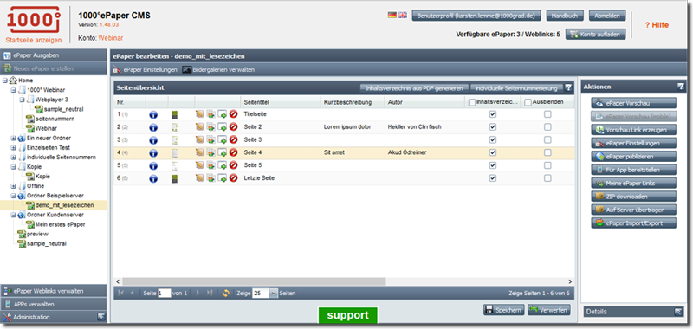Open Bildergalerien verwalten in the toolbar
The width and height of the screenshot is (693, 329).
point(219,70)
